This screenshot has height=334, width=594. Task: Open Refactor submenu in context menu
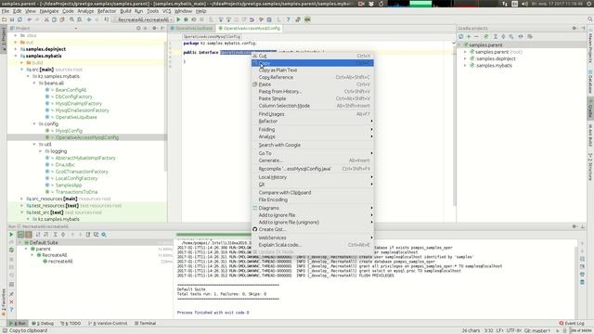[313, 122]
